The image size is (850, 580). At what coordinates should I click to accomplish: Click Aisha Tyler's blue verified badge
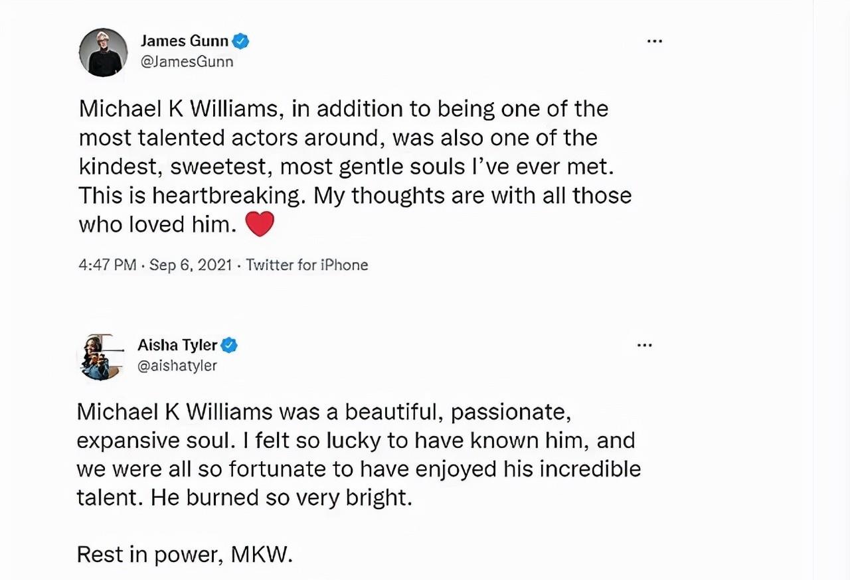pos(229,345)
